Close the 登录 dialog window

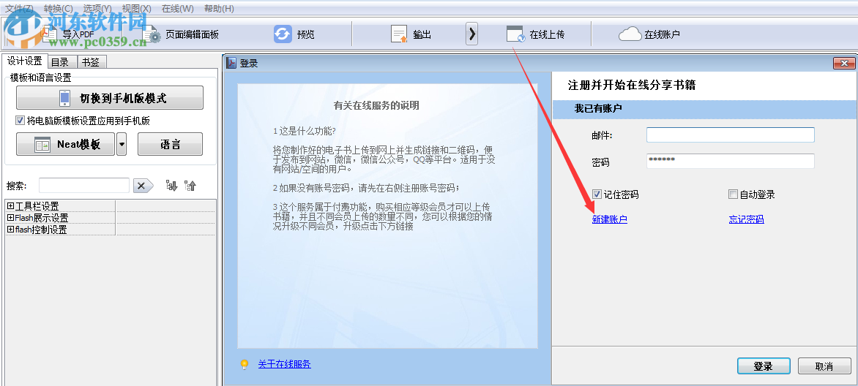pyautogui.click(x=844, y=64)
